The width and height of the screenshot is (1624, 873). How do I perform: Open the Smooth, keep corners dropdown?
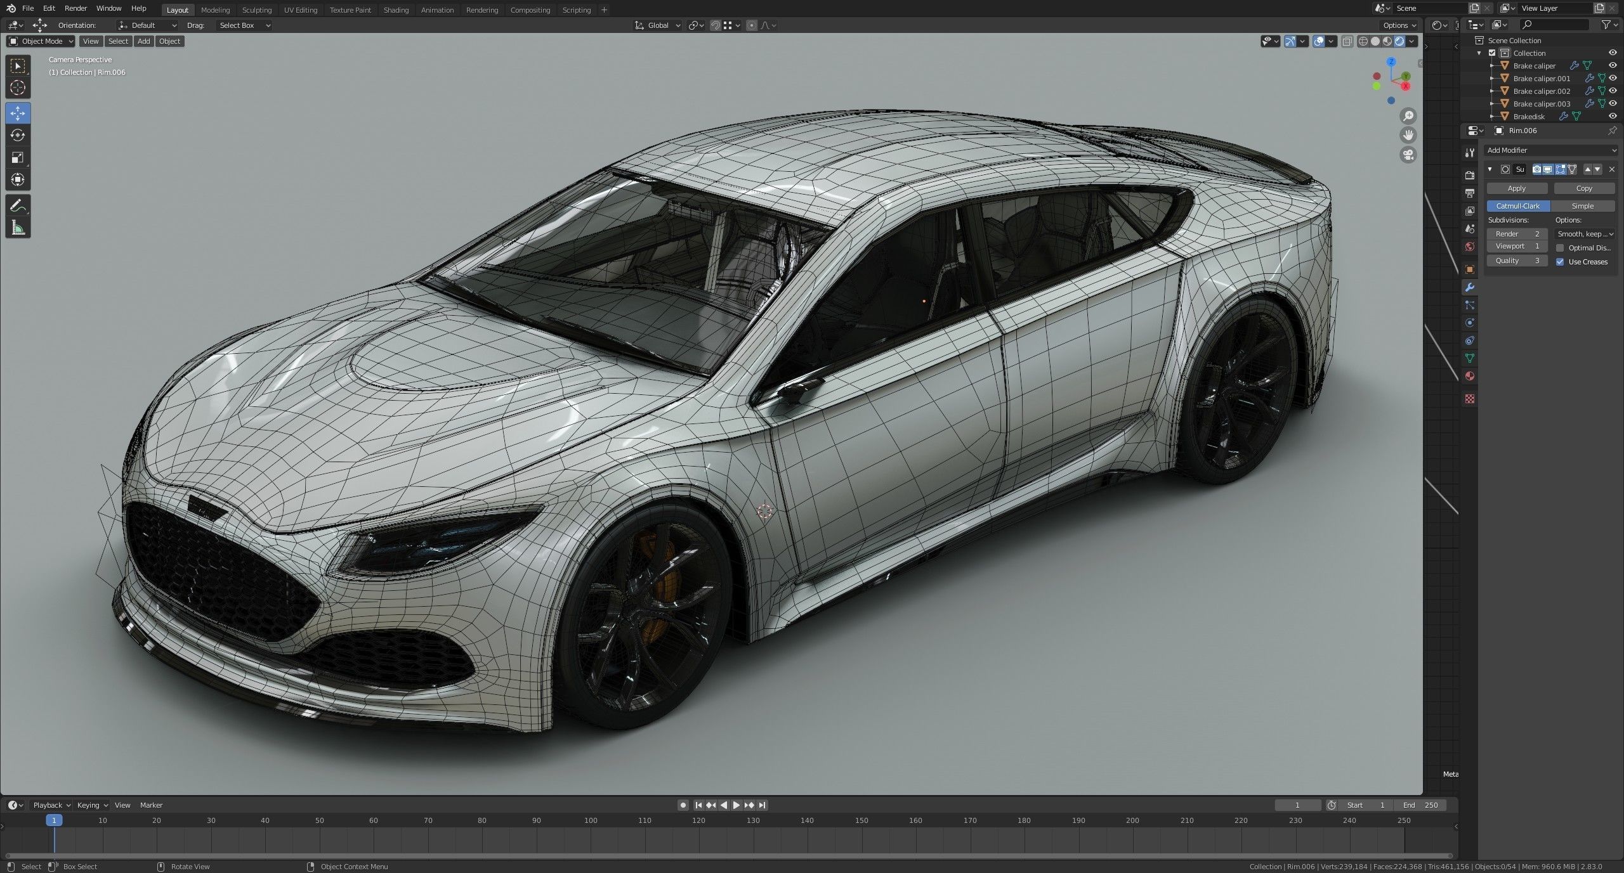1585,234
